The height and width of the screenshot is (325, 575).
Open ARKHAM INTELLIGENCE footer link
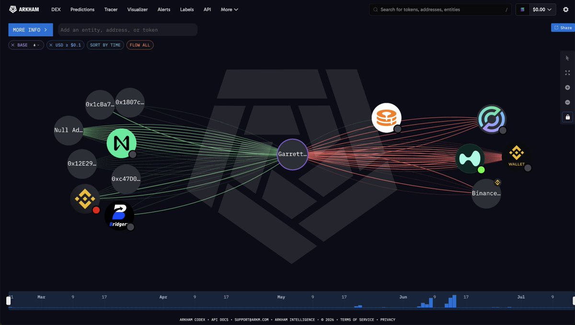294,320
